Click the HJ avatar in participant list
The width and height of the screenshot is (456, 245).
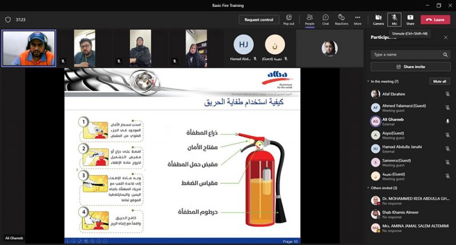click(x=376, y=149)
